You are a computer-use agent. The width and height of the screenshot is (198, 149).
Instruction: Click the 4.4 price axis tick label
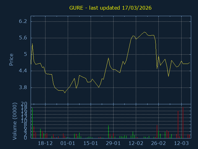pyautogui.click(x=23, y=71)
